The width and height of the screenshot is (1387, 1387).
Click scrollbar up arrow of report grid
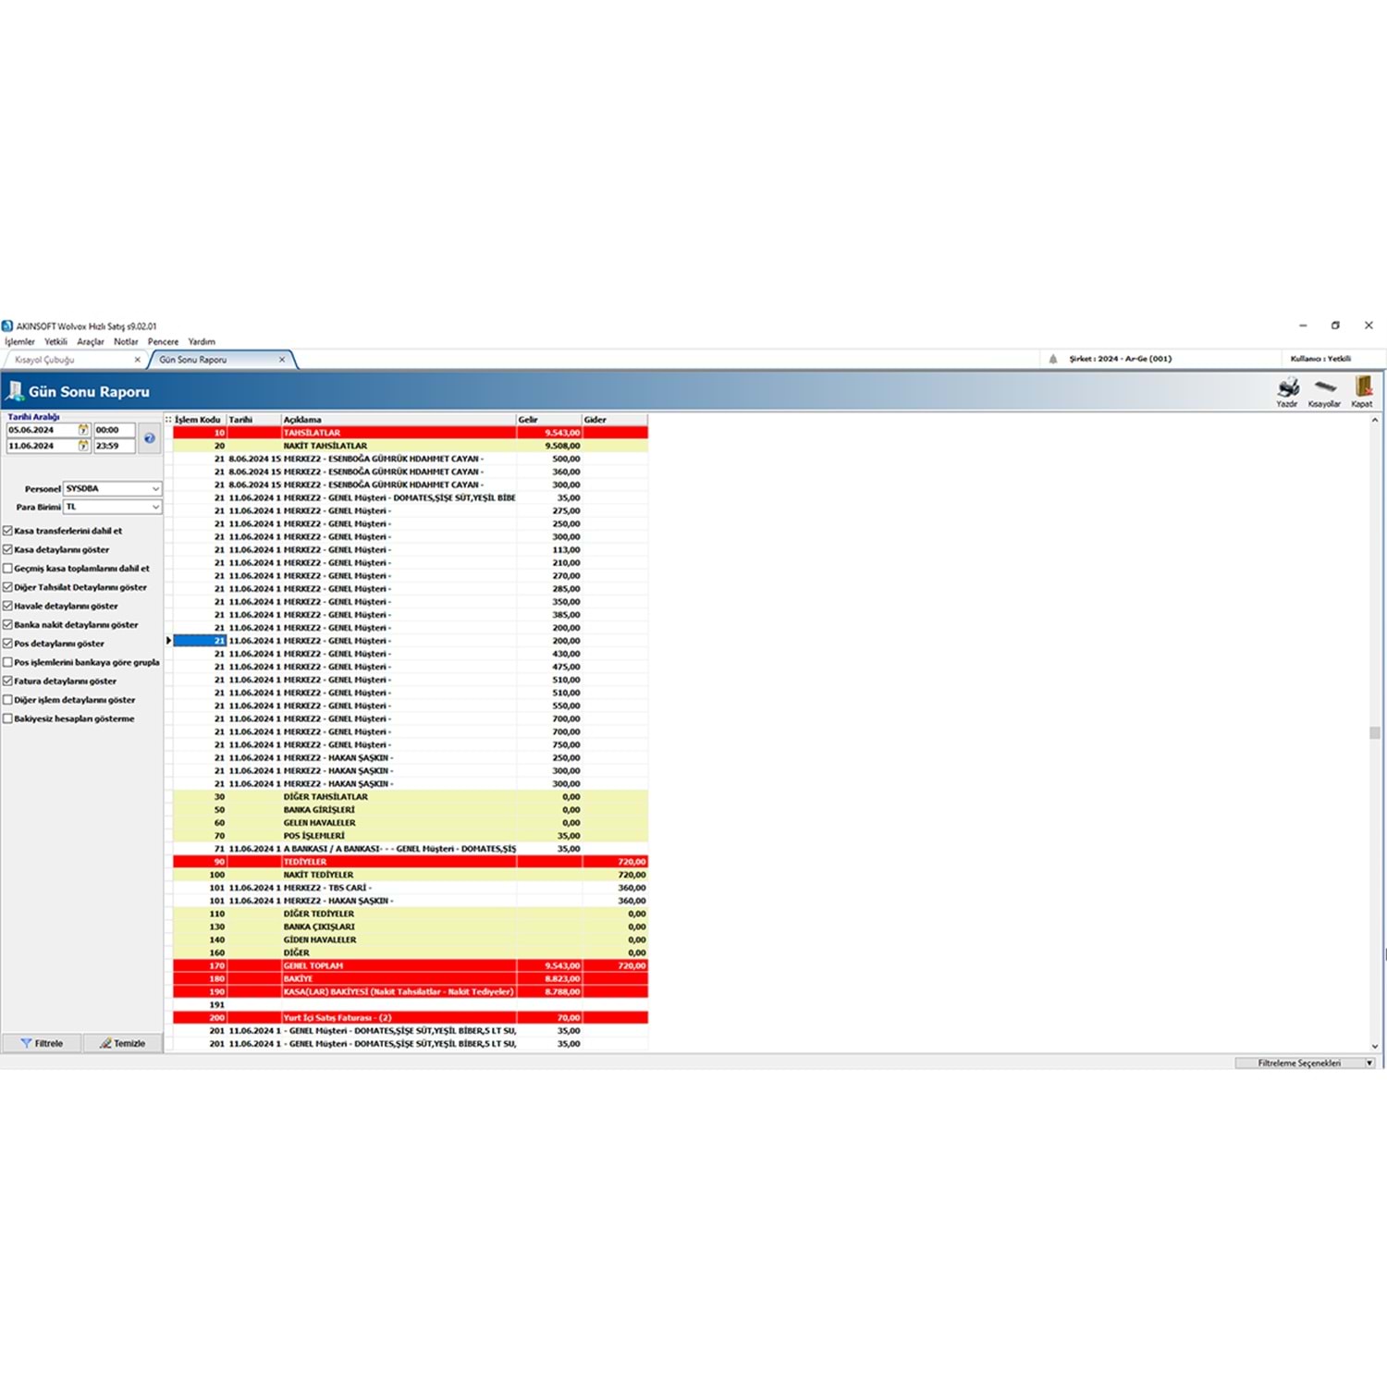[x=1375, y=420]
